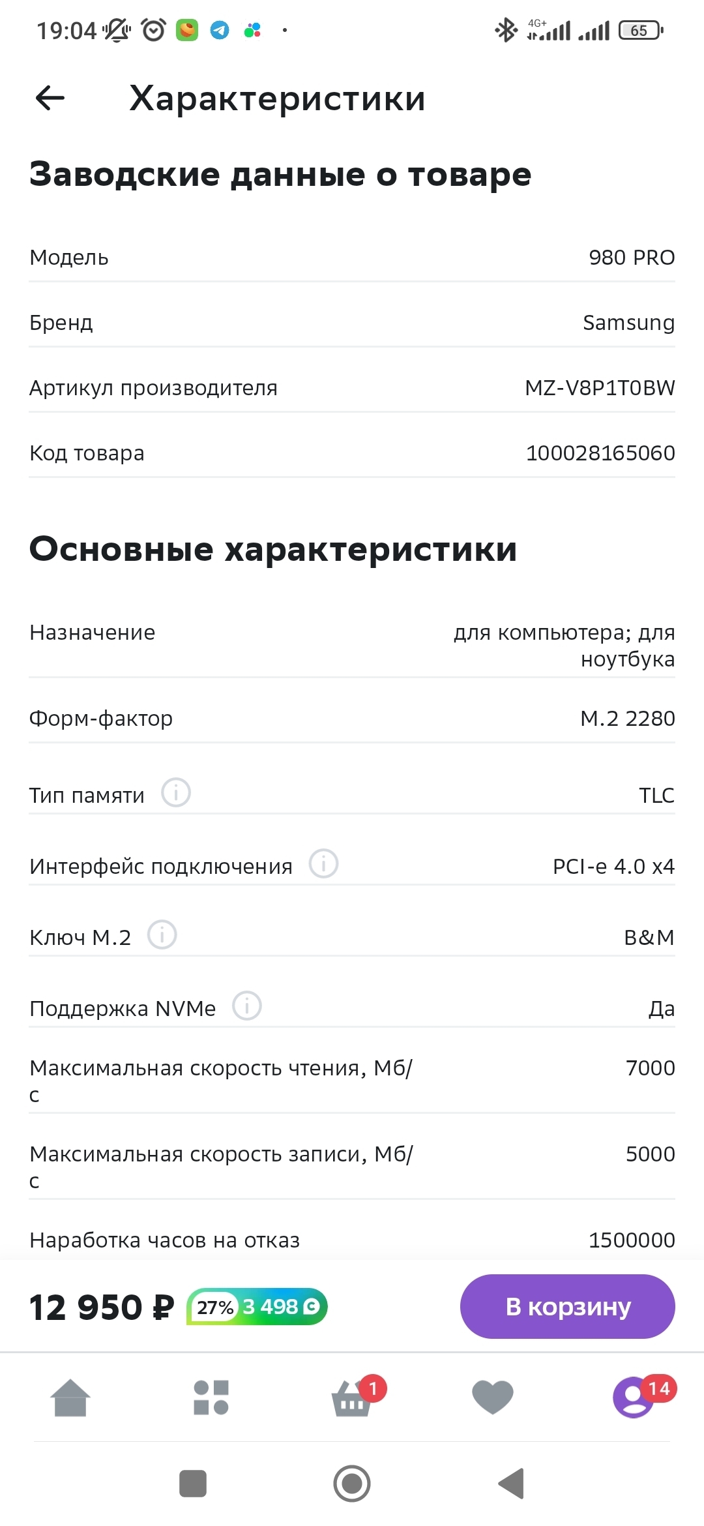This screenshot has width=704, height=1526.
Task: Tap the 12 950 ₽ price
Action: click(102, 1308)
